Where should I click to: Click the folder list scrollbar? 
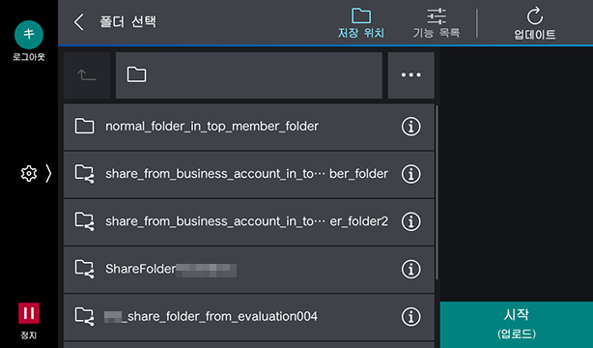tap(437, 192)
